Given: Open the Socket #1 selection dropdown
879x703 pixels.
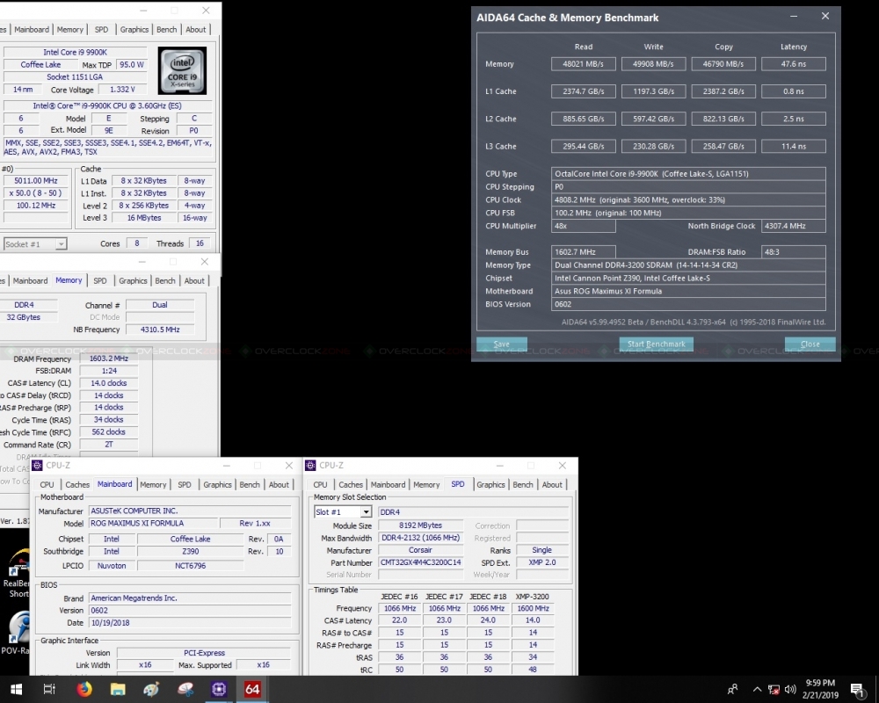Looking at the screenshot, I should [35, 244].
